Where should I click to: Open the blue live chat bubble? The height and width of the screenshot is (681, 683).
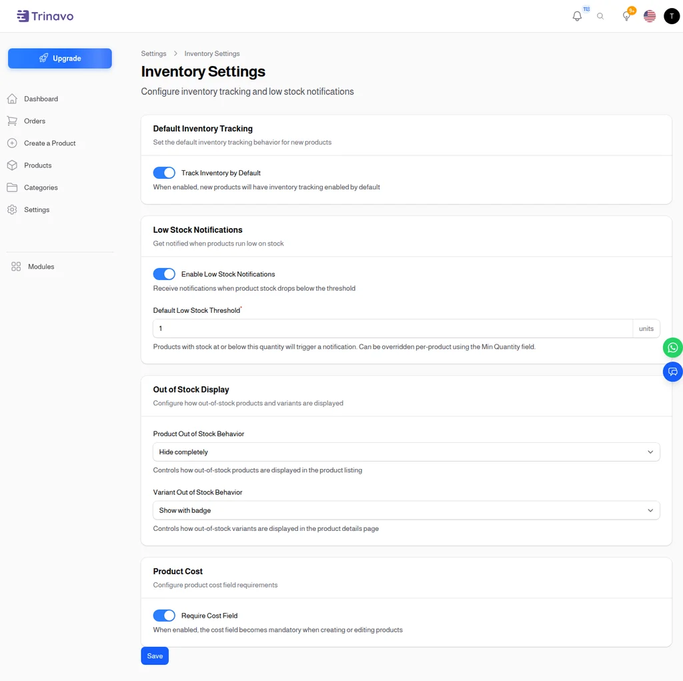pyautogui.click(x=672, y=372)
